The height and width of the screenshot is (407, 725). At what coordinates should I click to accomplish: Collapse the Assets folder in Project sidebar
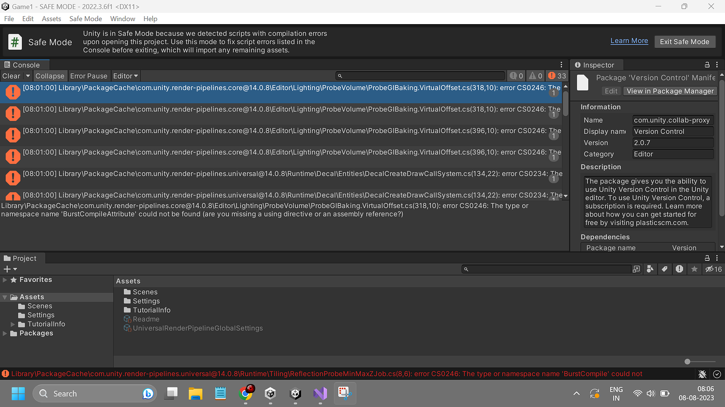pos(5,296)
